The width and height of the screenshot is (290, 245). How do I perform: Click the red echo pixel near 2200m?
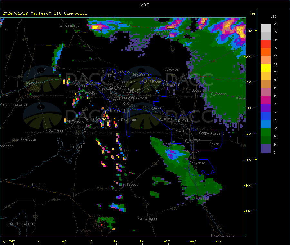pos(101,225)
